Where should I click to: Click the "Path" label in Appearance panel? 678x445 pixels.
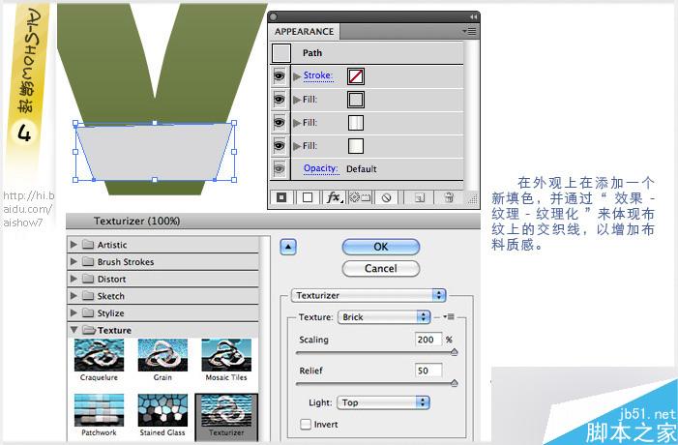pyautogui.click(x=312, y=53)
